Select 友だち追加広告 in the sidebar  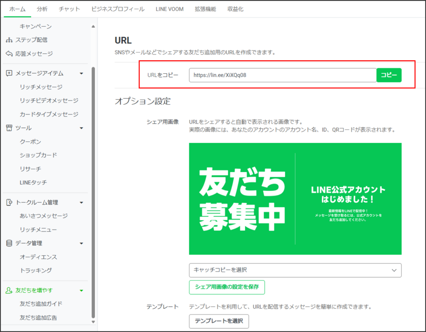click(38, 317)
